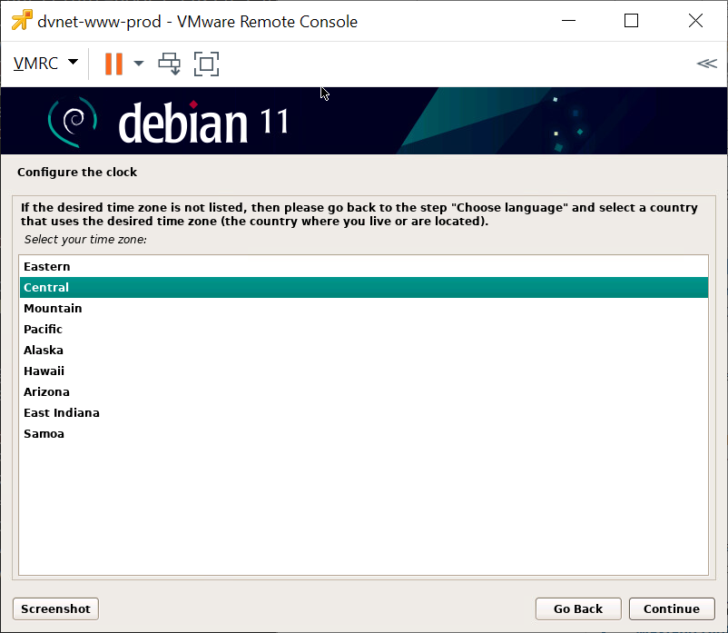728x633 pixels.
Task: Click the Go Back button
Action: (x=577, y=609)
